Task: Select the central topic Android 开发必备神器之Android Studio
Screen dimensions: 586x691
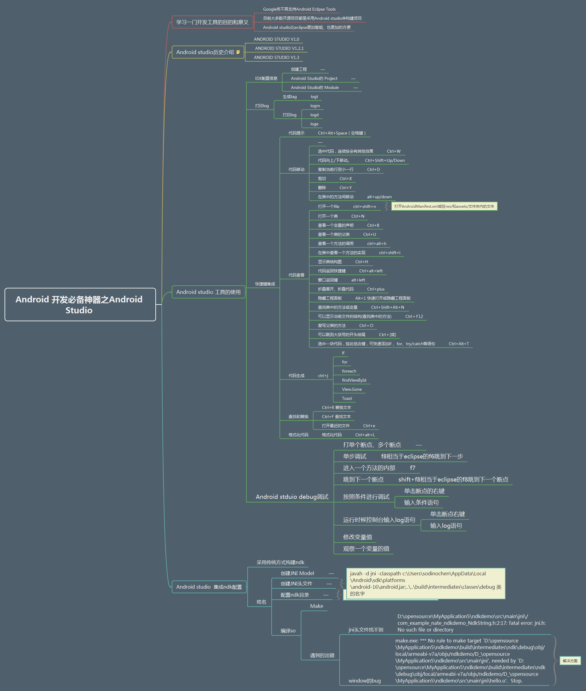Action: coord(80,305)
